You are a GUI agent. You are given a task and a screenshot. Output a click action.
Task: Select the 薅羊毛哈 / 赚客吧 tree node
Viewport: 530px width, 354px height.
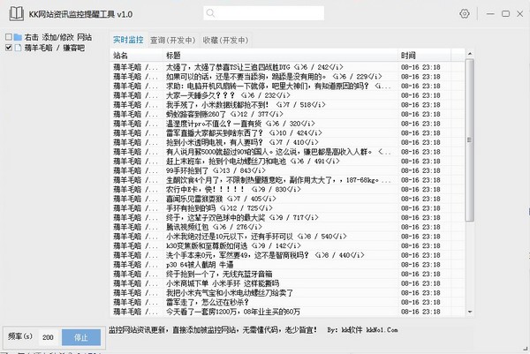tap(55, 48)
